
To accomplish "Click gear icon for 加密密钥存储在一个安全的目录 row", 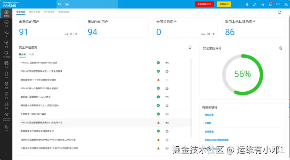I will pyautogui.click(x=167, y=71).
